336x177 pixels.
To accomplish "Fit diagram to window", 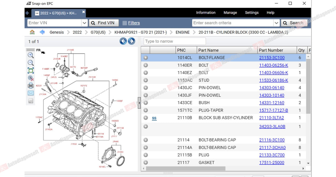I will [30, 70].
